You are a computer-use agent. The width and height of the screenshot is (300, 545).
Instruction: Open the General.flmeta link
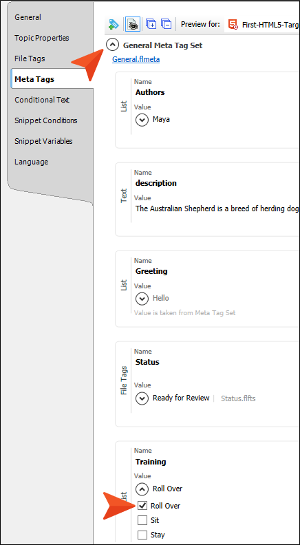click(x=136, y=59)
